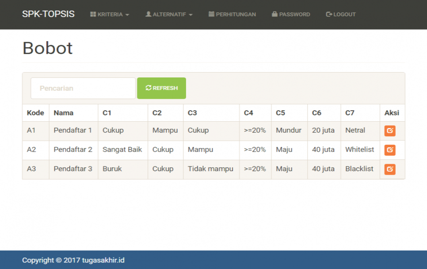Select PASSWORD from the navigation bar
Screen dimensions: 427x269
tap(291, 14)
